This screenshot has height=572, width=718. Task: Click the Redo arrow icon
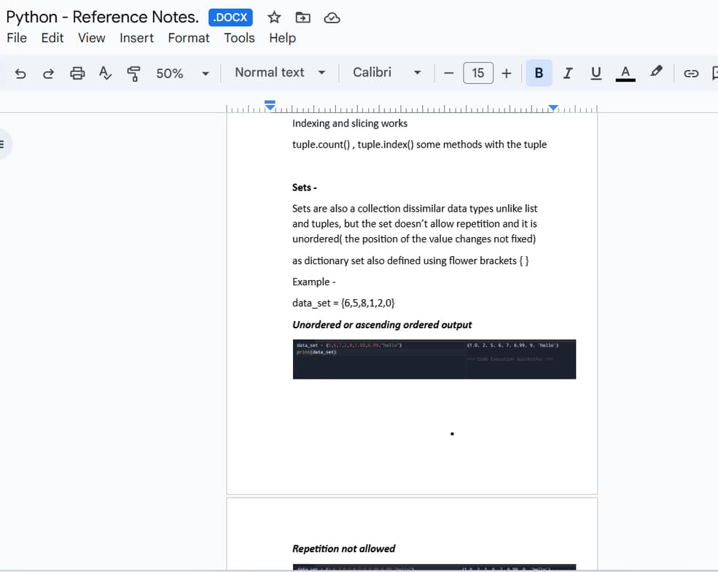[x=48, y=73]
